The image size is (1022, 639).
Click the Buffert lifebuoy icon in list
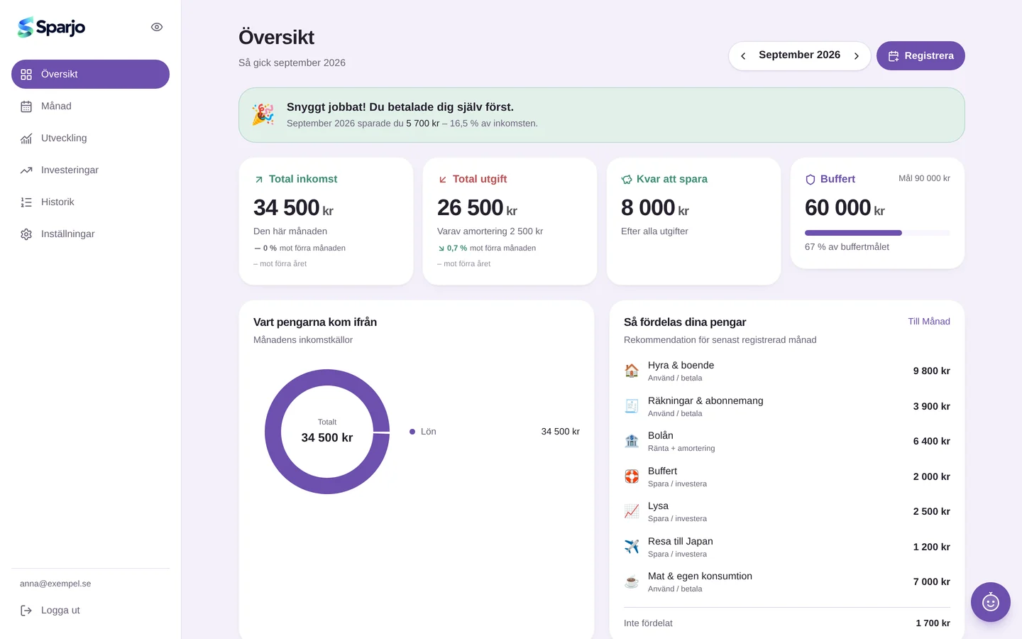[x=632, y=476]
